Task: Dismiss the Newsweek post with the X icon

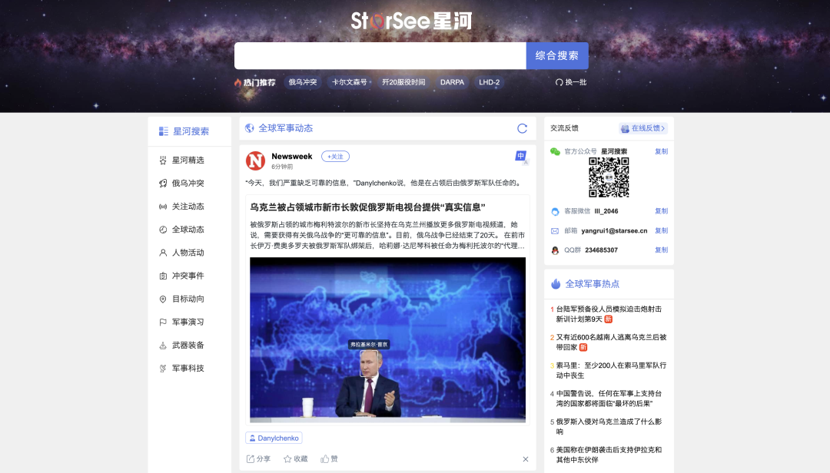Action: [526, 459]
